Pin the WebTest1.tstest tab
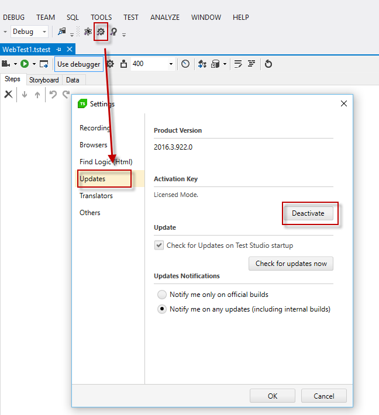This screenshot has height=415, width=379. click(x=59, y=50)
